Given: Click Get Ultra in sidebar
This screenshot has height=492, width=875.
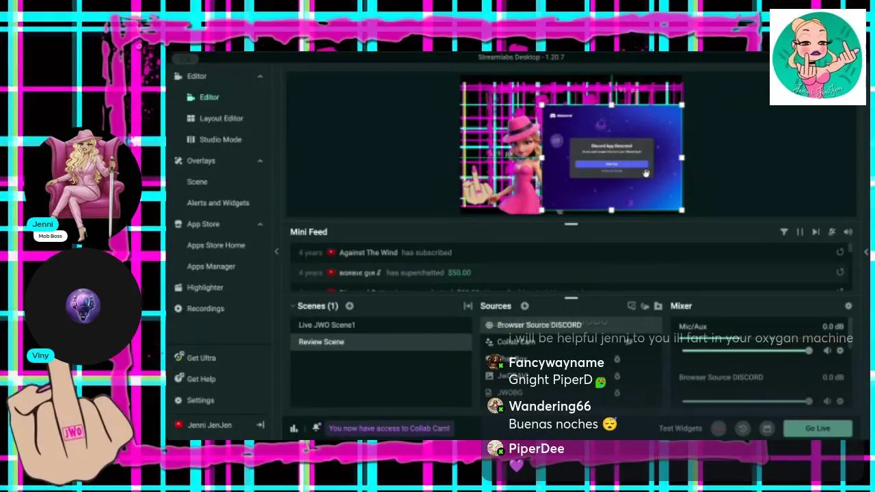Looking at the screenshot, I should (x=201, y=358).
